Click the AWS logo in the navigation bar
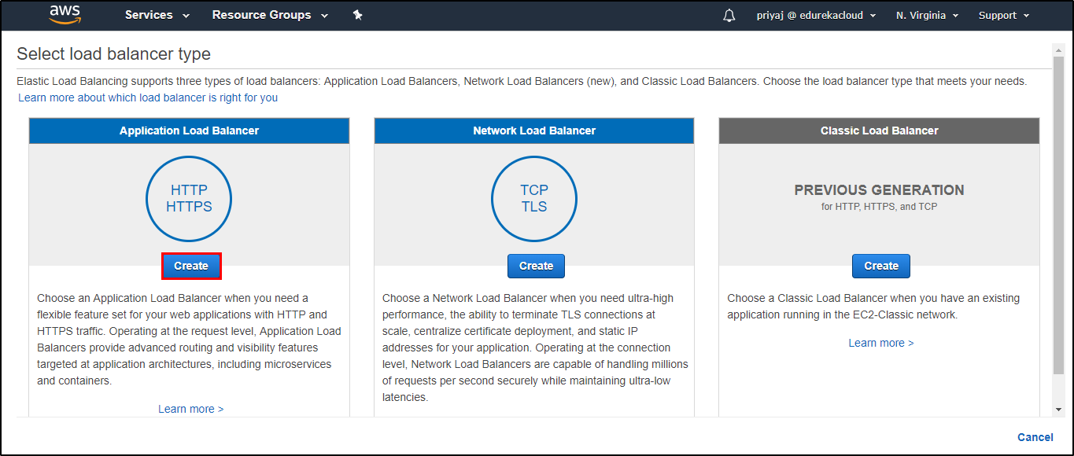 tap(65, 14)
